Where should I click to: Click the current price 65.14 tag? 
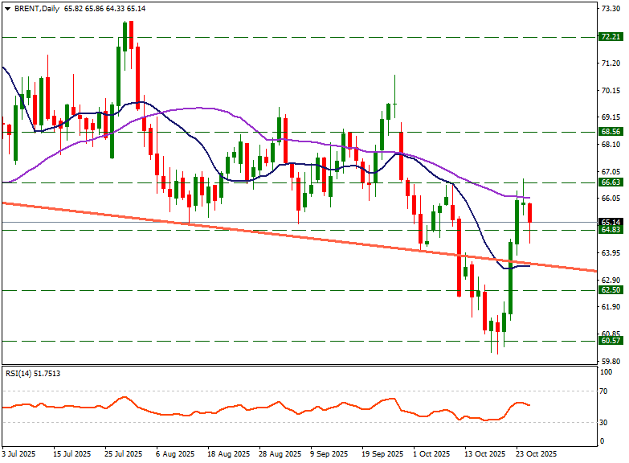(x=611, y=222)
